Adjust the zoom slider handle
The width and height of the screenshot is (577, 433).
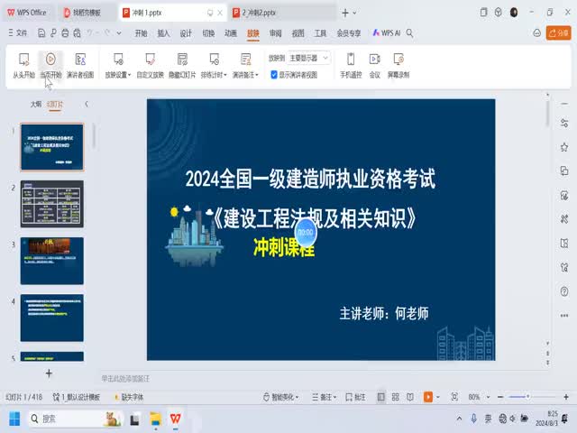coord(527,397)
